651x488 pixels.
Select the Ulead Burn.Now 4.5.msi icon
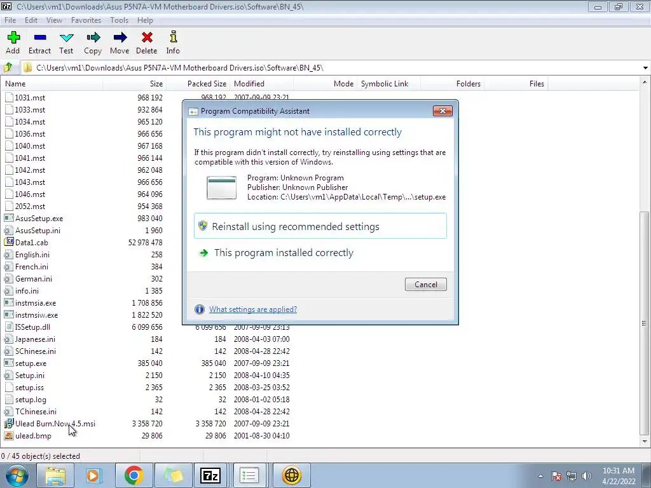(x=9, y=423)
